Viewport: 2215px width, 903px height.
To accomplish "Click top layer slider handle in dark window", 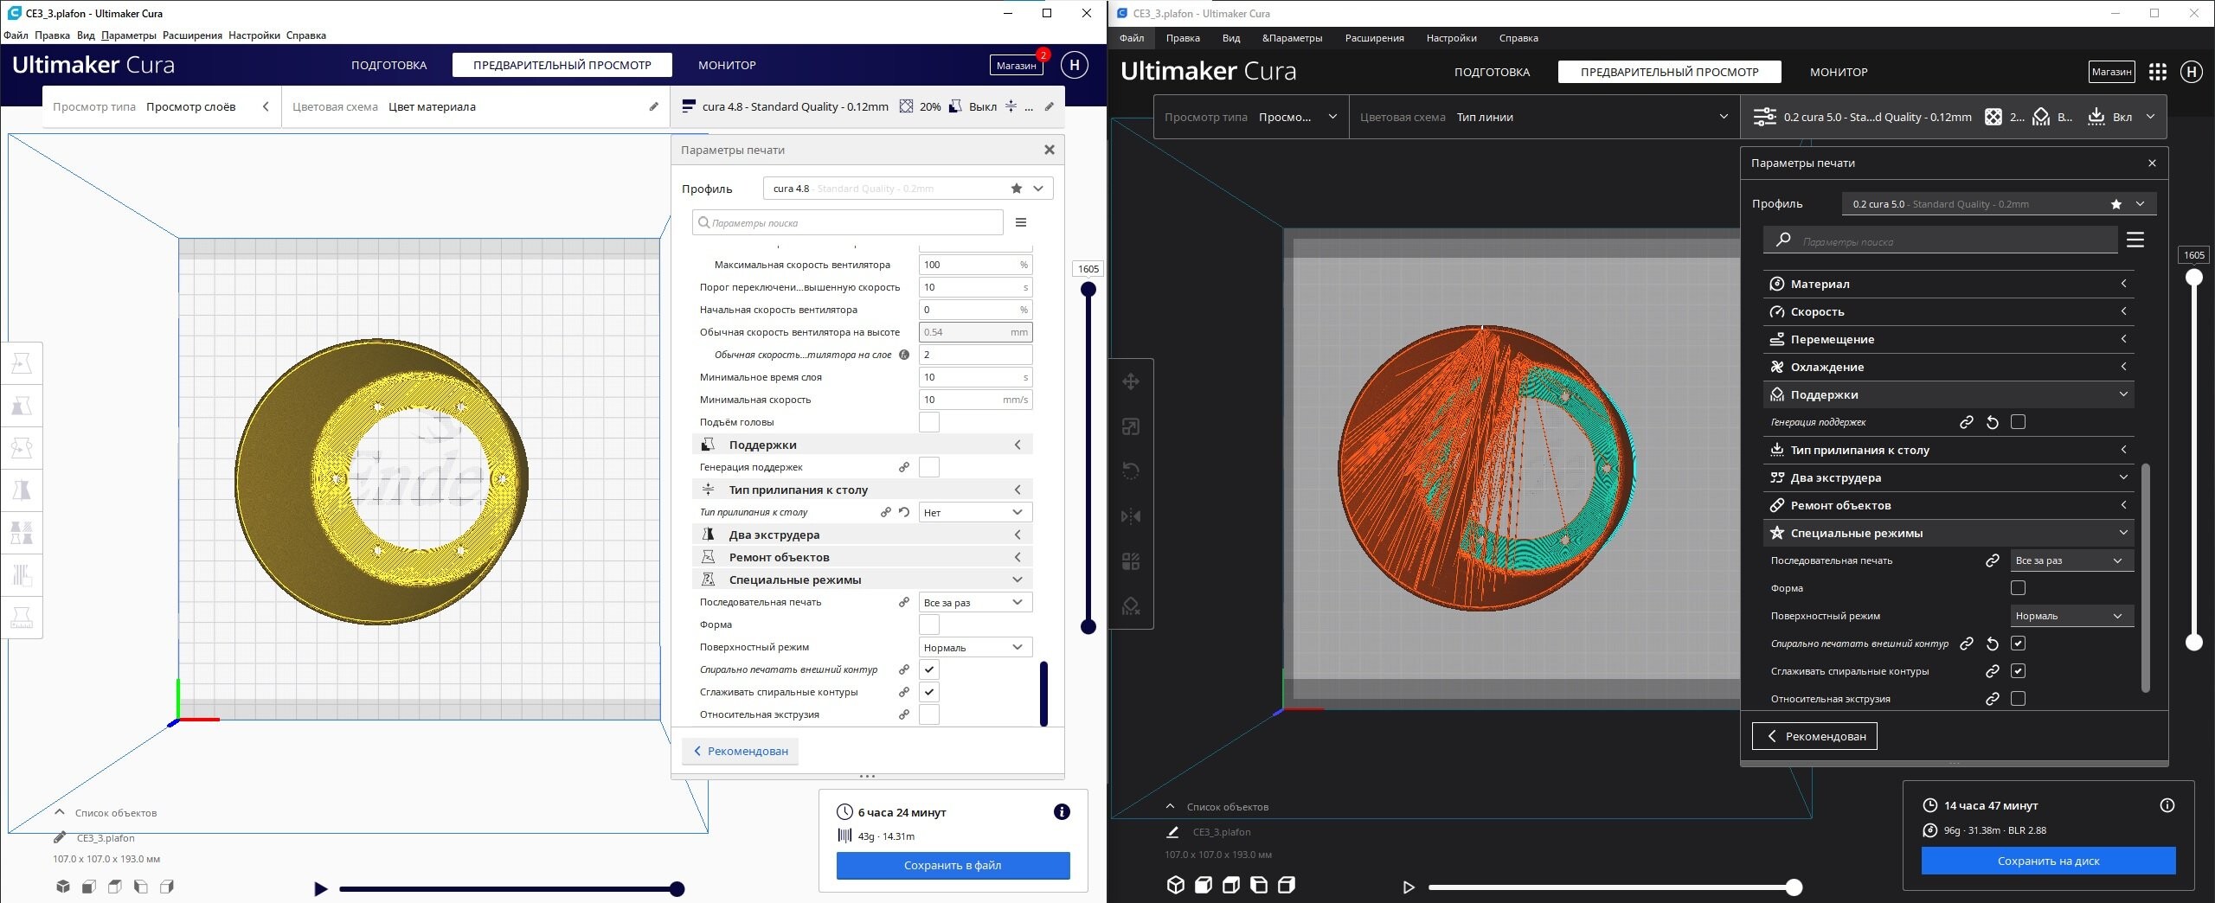I will pyautogui.click(x=2193, y=278).
